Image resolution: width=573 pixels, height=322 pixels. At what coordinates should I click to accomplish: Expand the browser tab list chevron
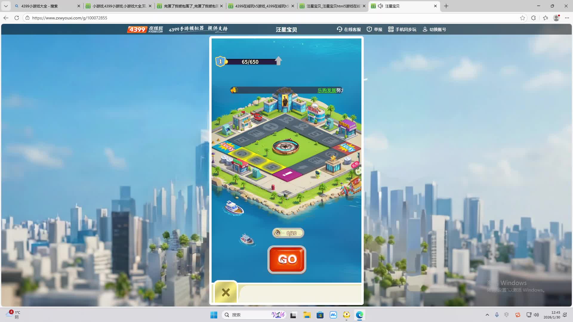(6, 6)
